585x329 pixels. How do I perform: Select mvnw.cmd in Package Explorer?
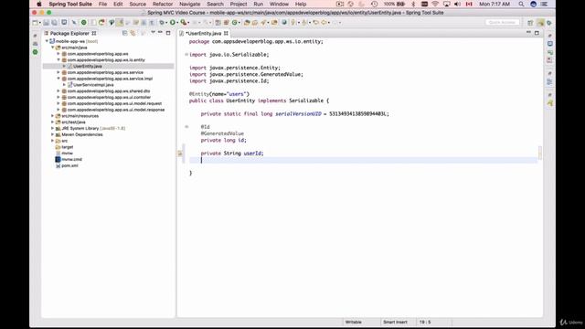point(71,159)
